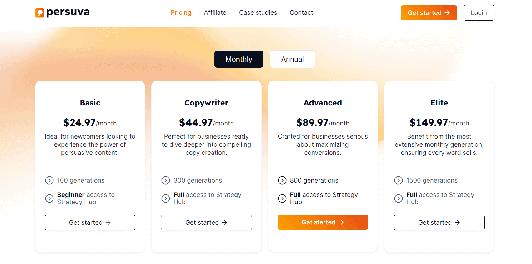Switch billing to Annual
532x264 pixels.
[x=292, y=59]
